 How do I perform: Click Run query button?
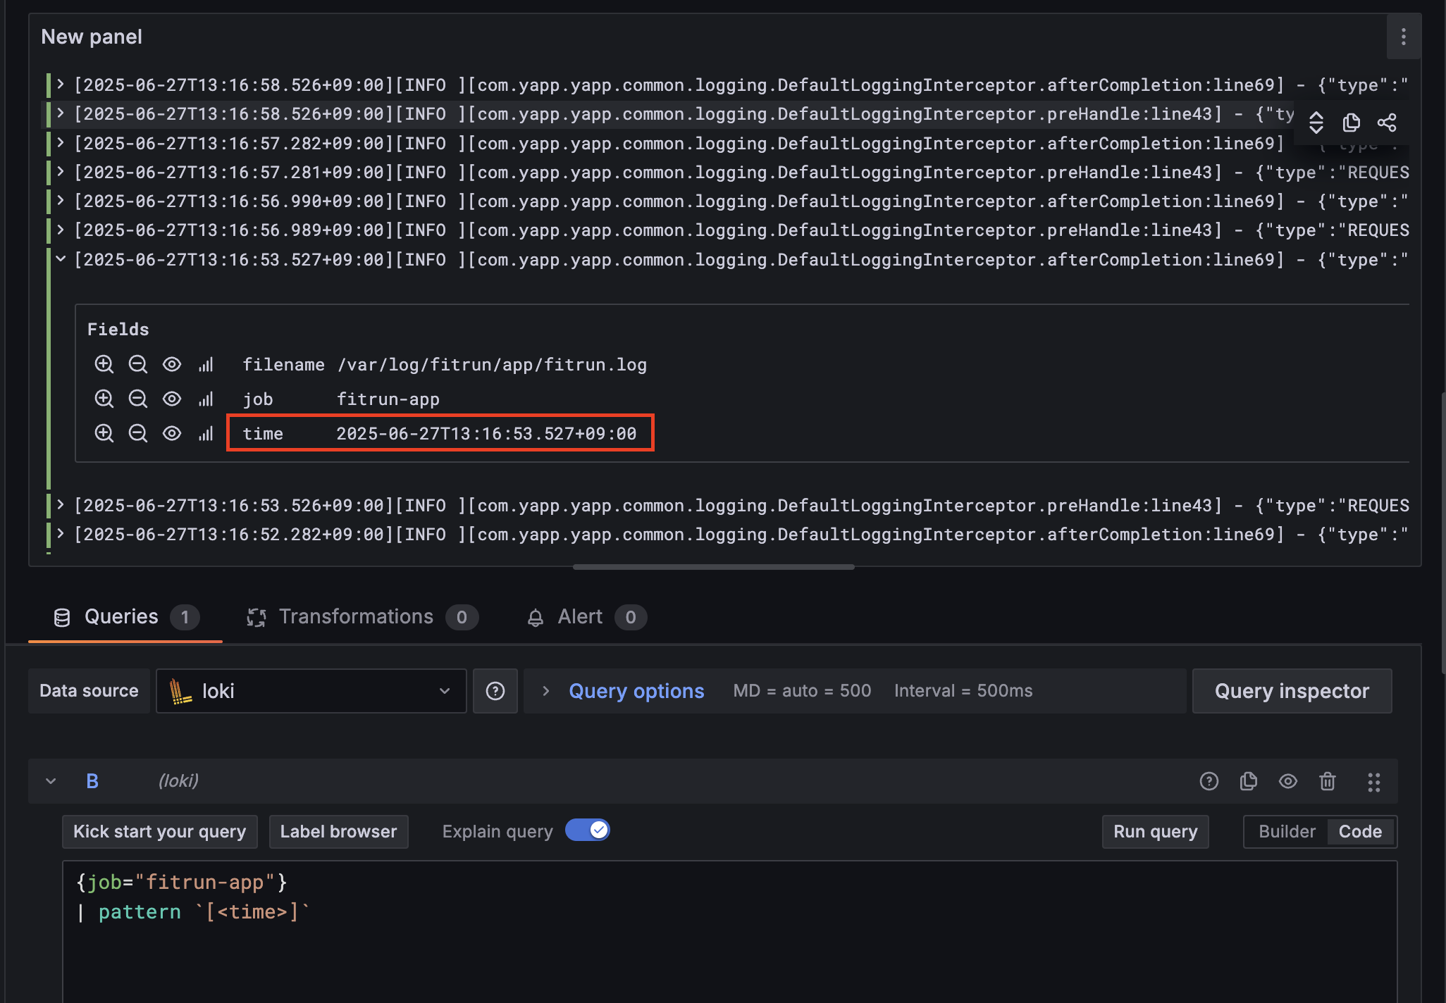(1155, 832)
